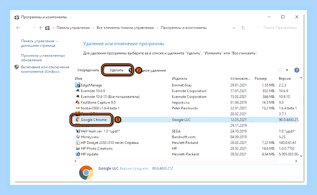Open the help question mark icon
Viewport: 317px width, 195px height.
point(297,70)
